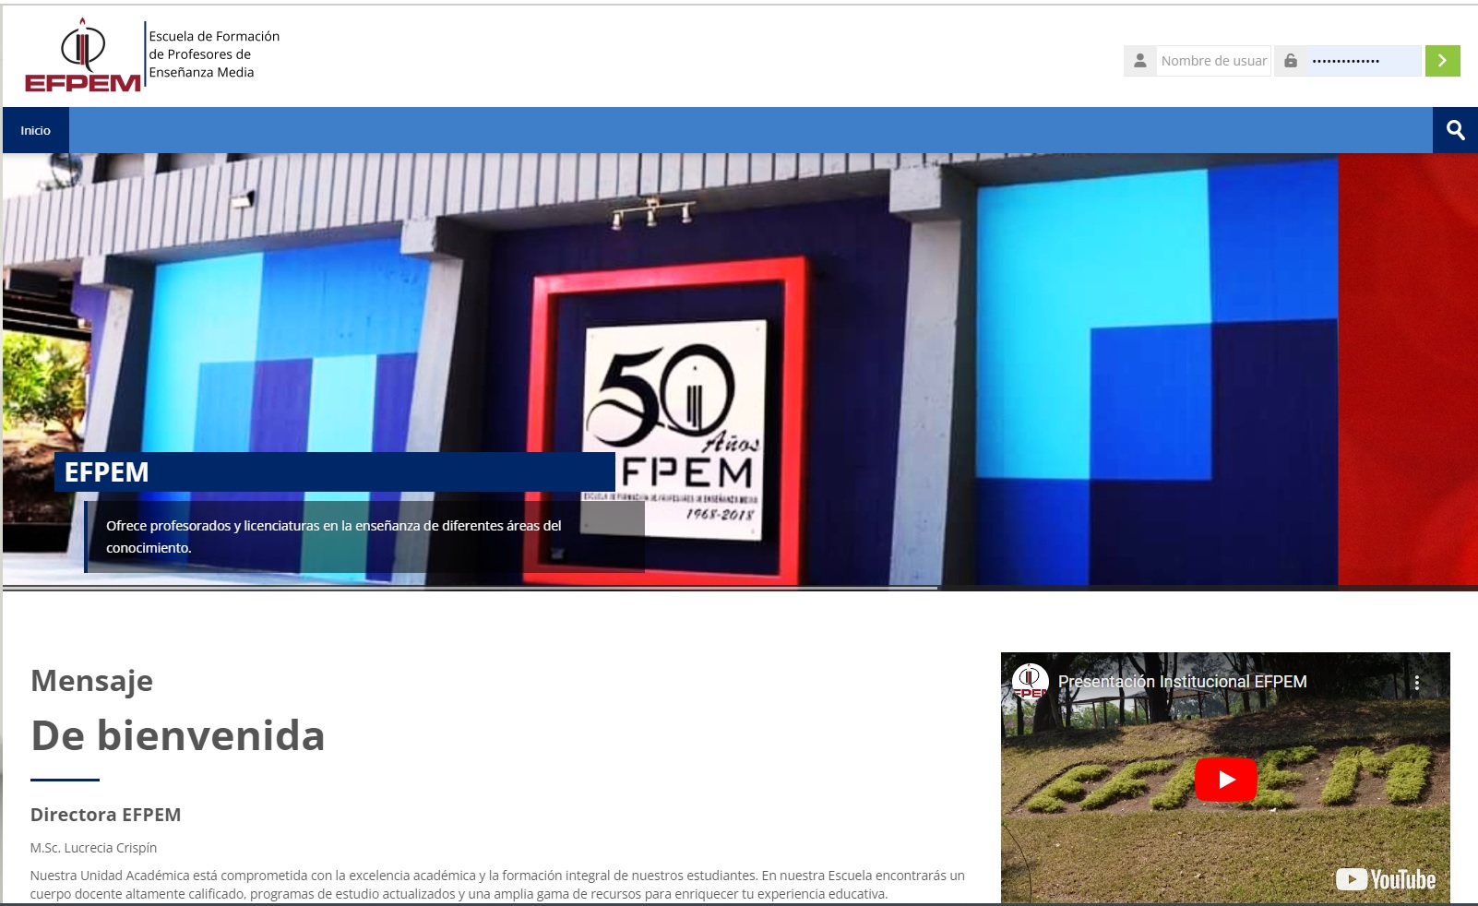Click the padlock icon next to password field
The width and height of the screenshot is (1478, 906).
(1289, 60)
